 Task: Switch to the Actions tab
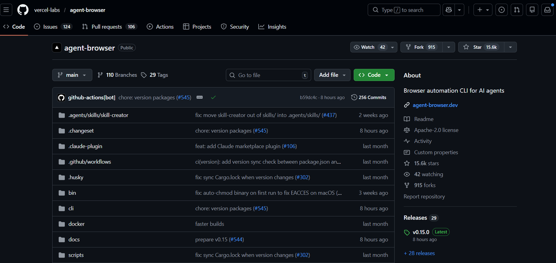tap(160, 27)
